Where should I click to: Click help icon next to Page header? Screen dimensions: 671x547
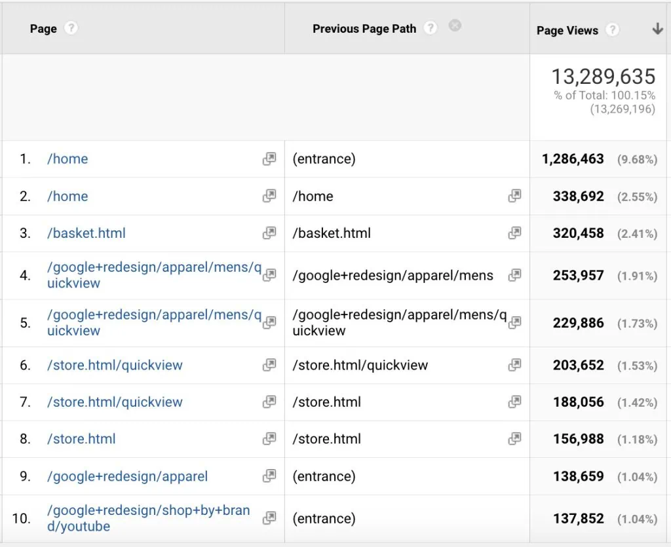(71, 28)
